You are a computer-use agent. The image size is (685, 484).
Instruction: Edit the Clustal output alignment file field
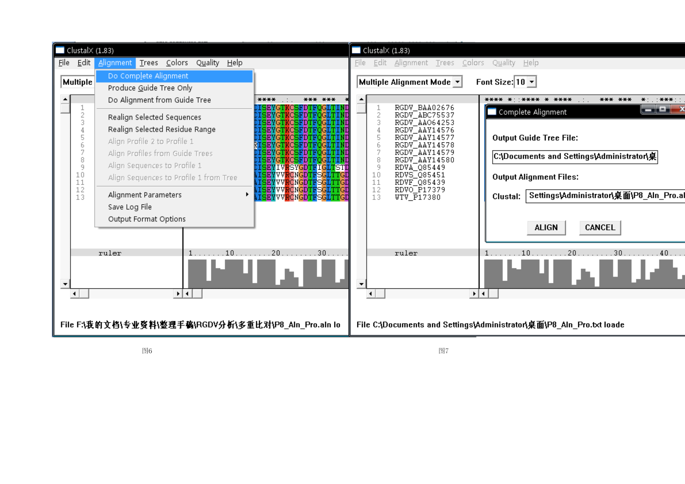(606, 196)
